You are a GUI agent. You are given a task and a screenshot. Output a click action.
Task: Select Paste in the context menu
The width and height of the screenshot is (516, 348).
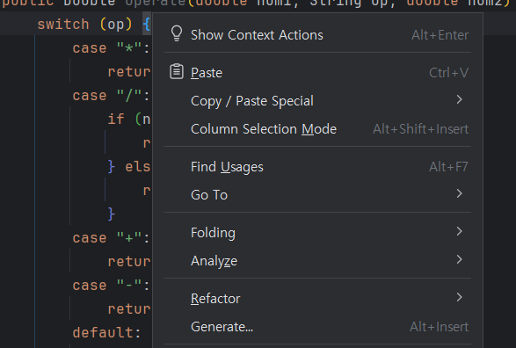point(318,72)
